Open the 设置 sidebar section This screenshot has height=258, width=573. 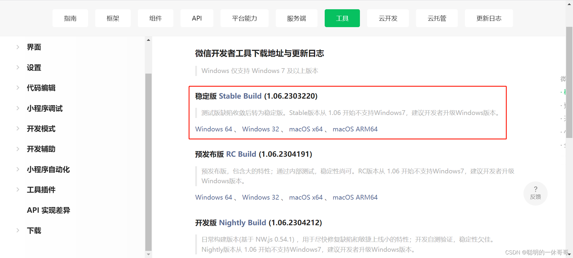[34, 68]
